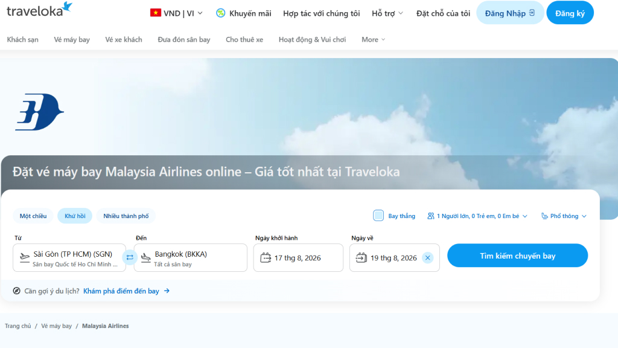The image size is (618, 348).
Task: Click return date 19 thg 8, 2026
Action: 395,257
